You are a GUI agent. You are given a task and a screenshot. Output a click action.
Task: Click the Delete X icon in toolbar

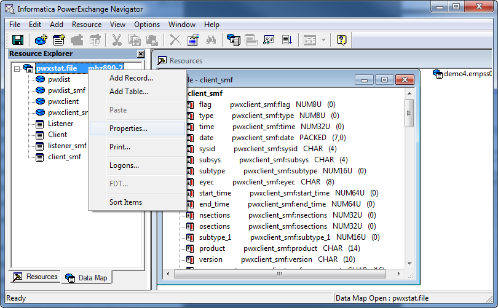click(175, 40)
